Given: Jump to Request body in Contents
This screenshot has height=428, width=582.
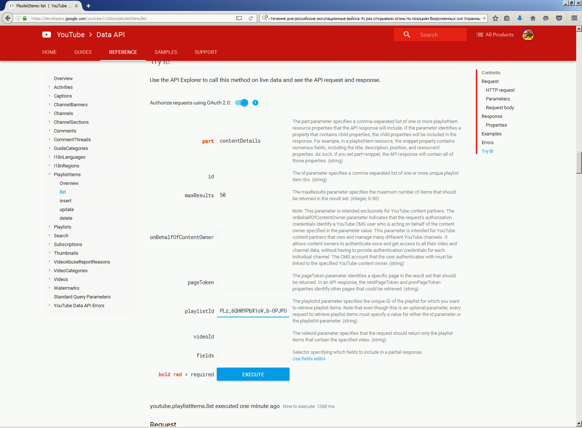Looking at the screenshot, I should tap(500, 107).
